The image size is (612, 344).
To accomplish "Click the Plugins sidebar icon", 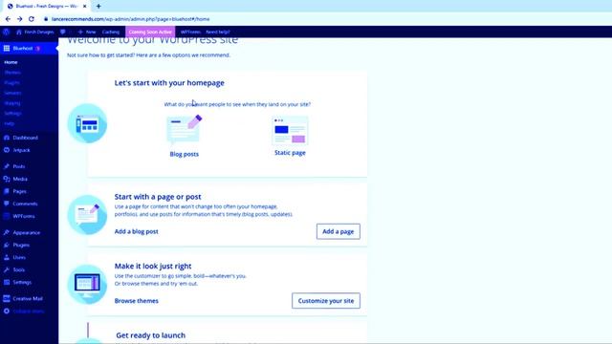I will 7,245.
